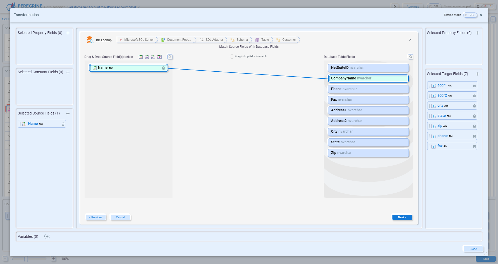Add variable-field type icon above drop area

(x=160, y=57)
